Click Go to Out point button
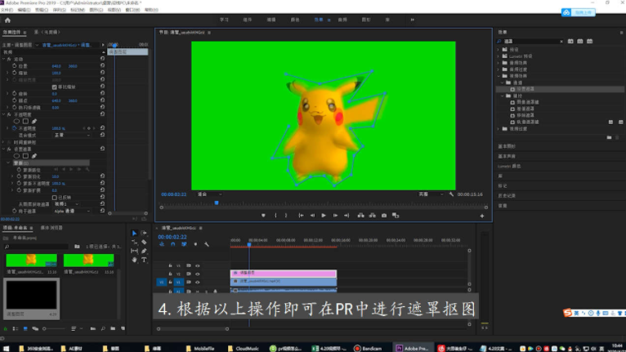The image size is (626, 352). pos(347,216)
